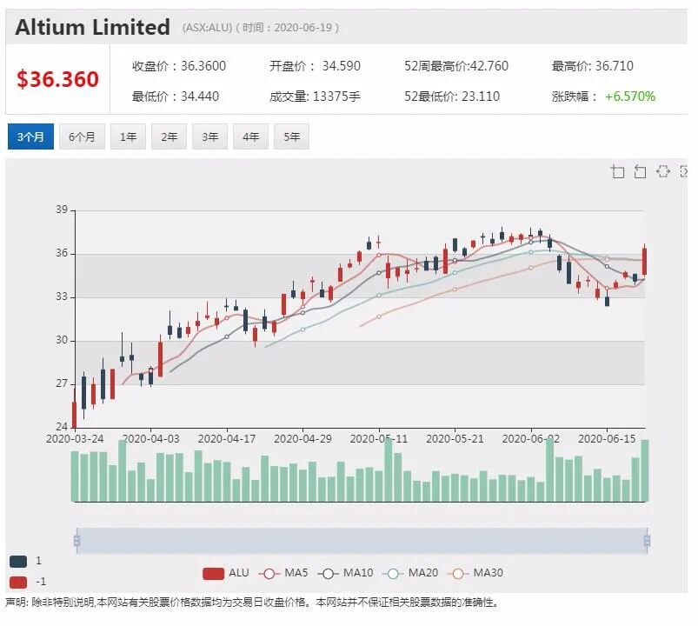The width and height of the screenshot is (698, 626).
Task: View the 5年 range chart
Action: tap(291, 137)
